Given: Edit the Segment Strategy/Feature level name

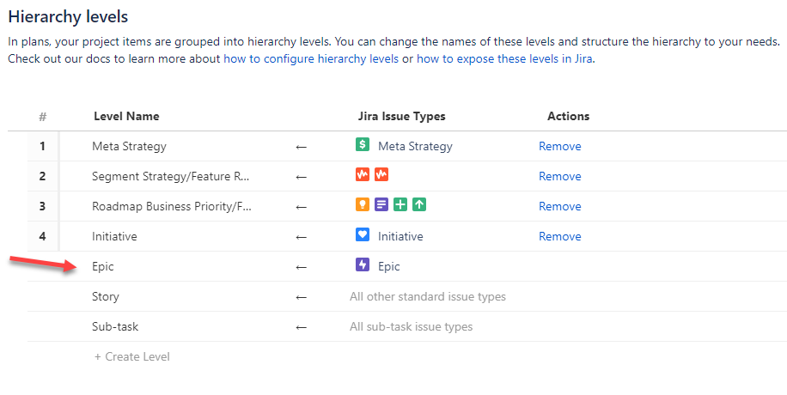Looking at the screenshot, I should coord(171,176).
